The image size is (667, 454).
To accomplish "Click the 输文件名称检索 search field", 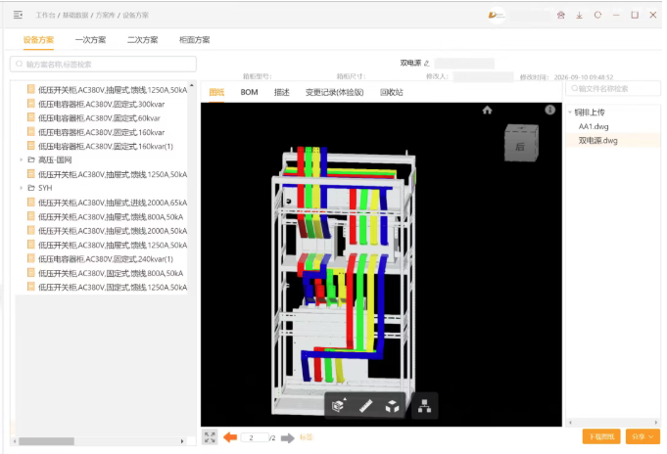I will [613, 88].
